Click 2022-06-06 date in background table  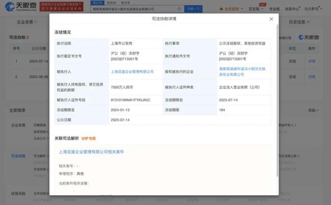point(39,76)
